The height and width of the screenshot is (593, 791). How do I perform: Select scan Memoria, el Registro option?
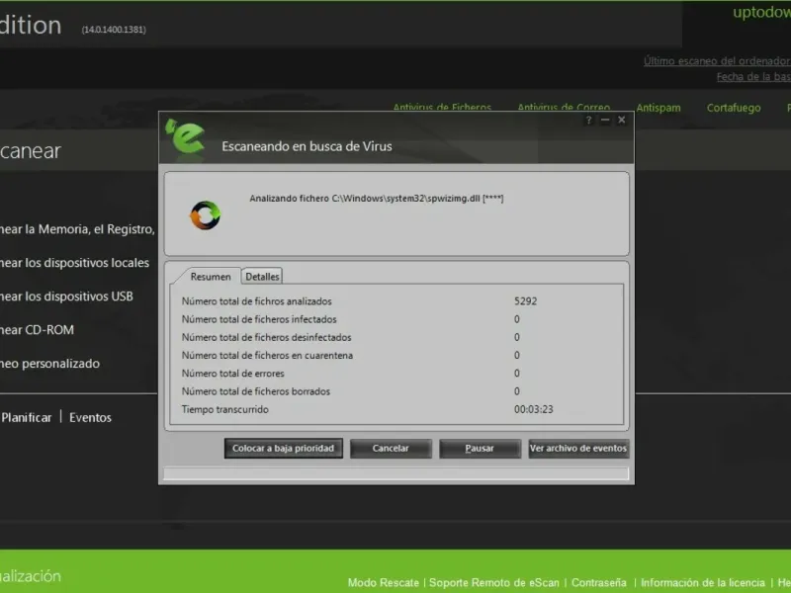coord(77,229)
